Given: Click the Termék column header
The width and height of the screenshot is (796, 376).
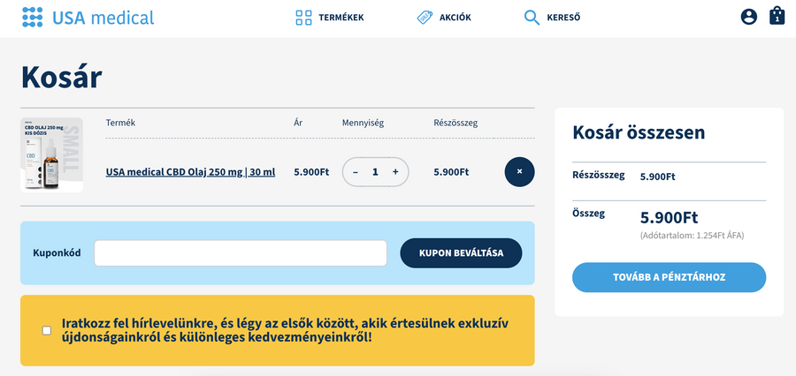Looking at the screenshot, I should click(x=120, y=123).
